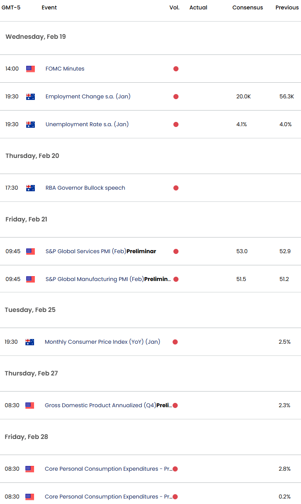Click the US flag on Gross Domestic Product row
The image size is (301, 504).
coord(30,405)
